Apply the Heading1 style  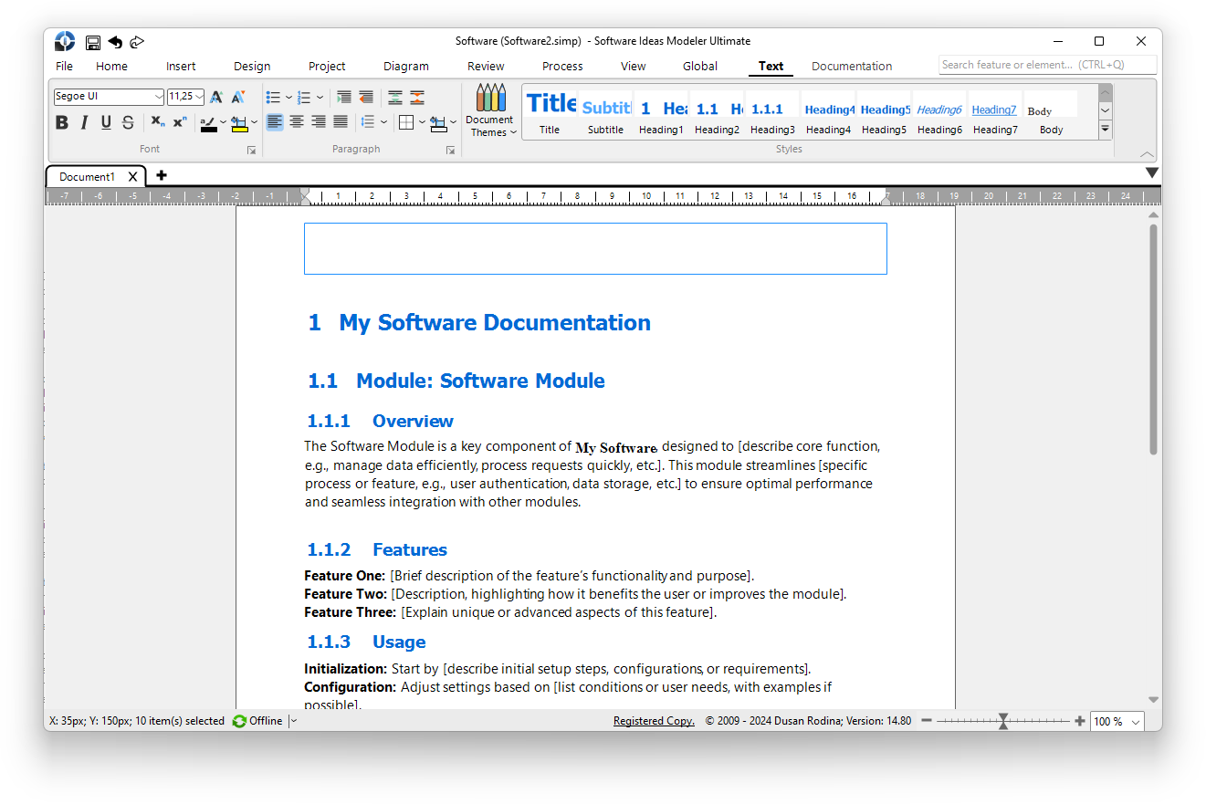point(661,113)
